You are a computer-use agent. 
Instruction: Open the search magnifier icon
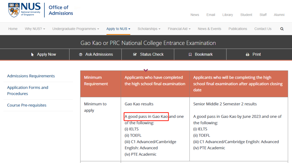click(x=282, y=29)
